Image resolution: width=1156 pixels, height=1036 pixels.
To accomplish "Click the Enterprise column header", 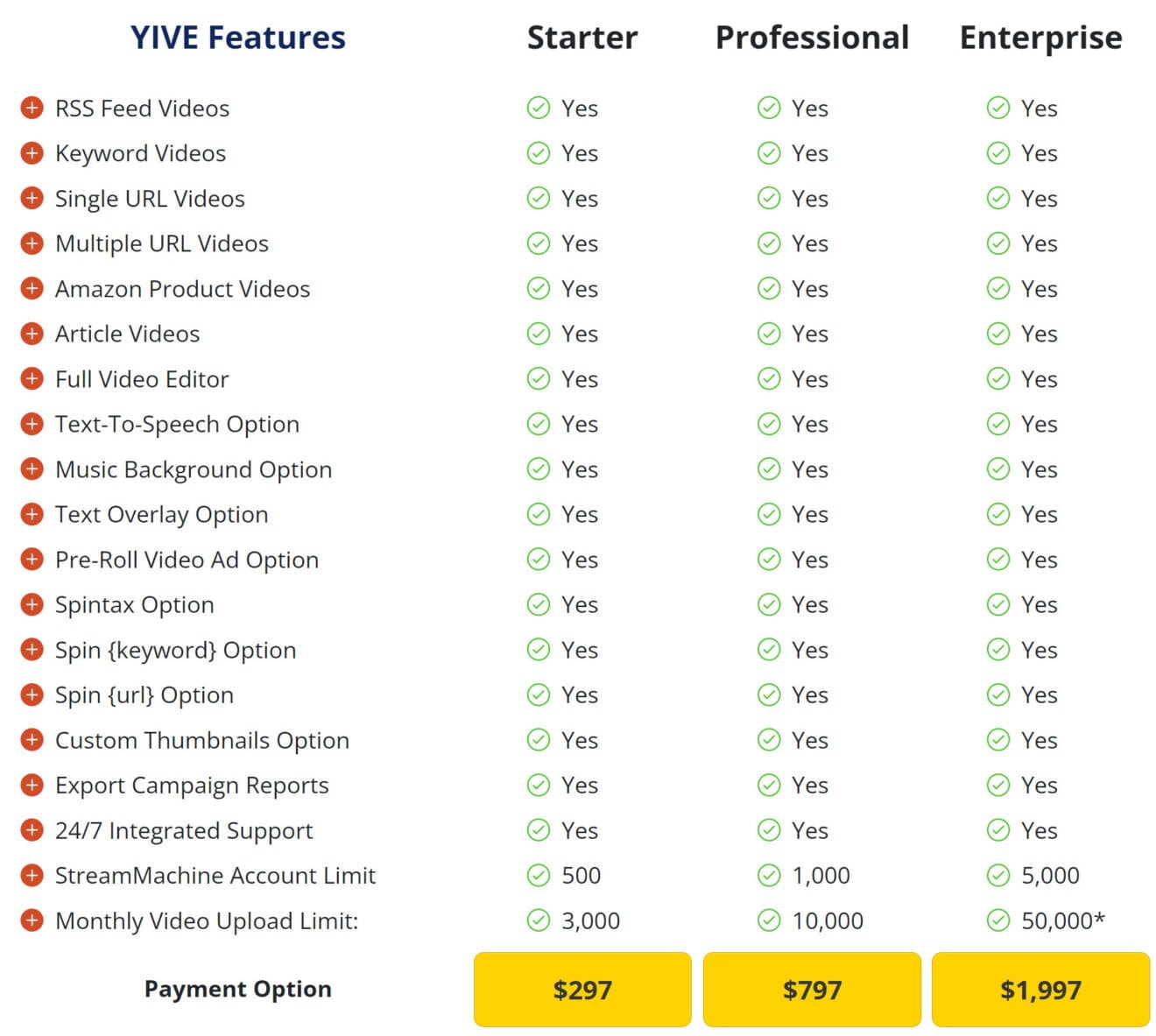I will point(1040,37).
